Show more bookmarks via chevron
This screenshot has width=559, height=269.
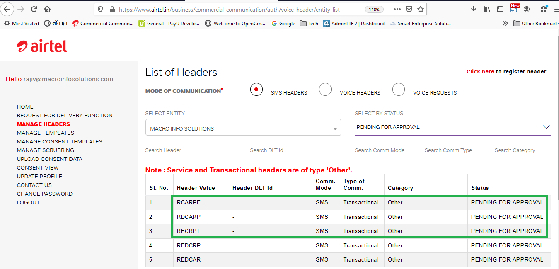[x=505, y=24]
